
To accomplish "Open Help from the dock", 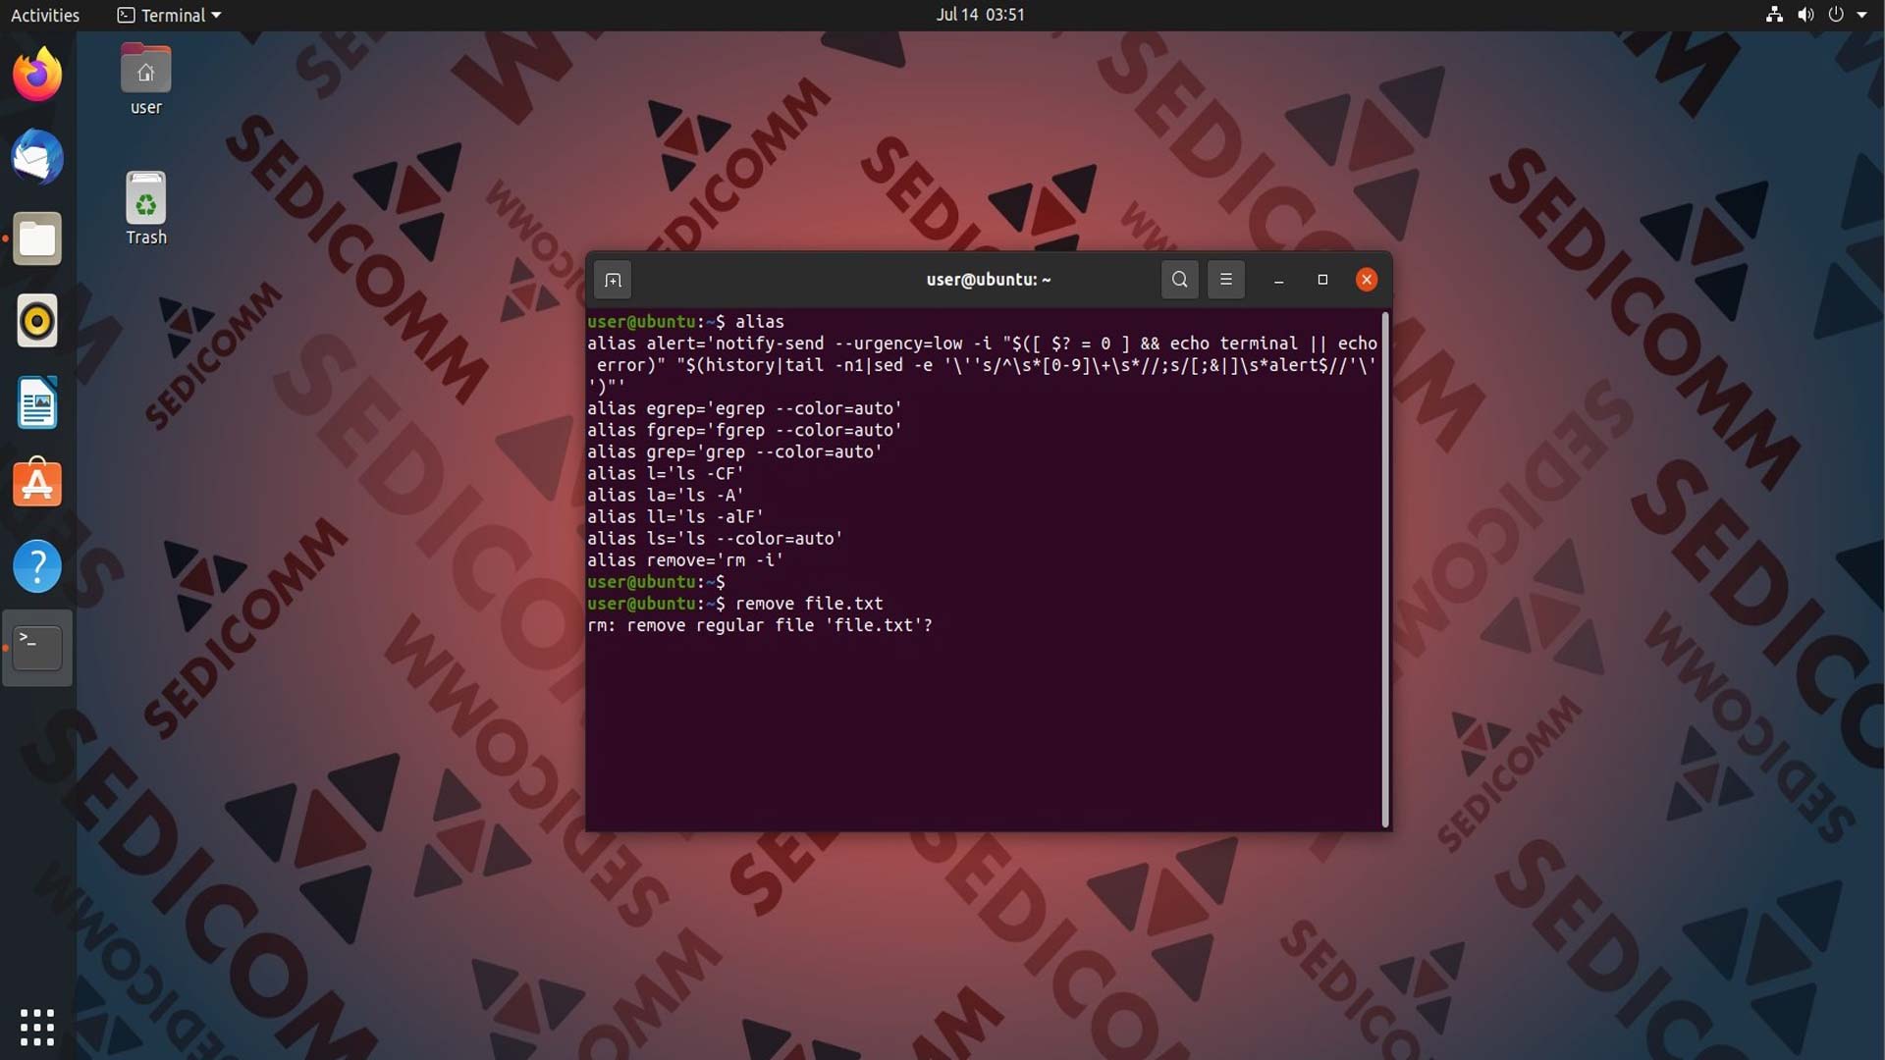I will tap(37, 566).
